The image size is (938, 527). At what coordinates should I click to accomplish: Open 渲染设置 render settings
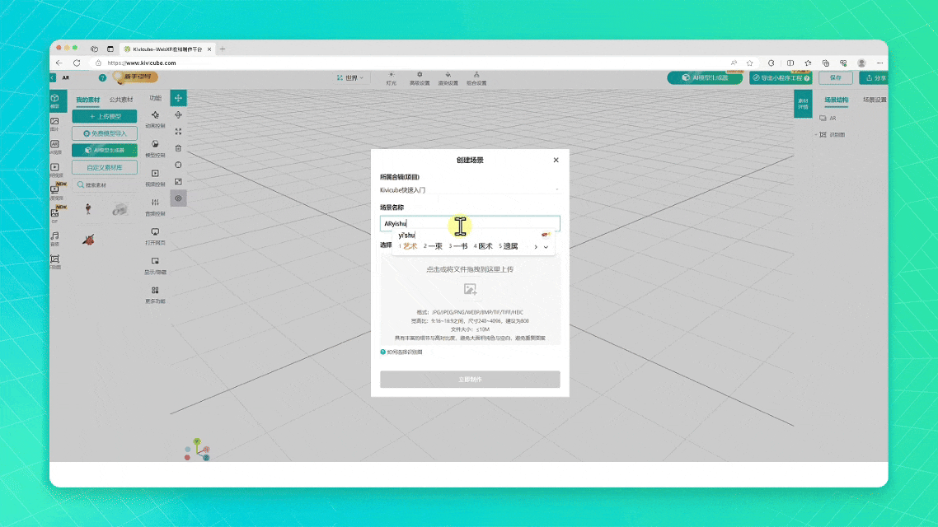click(x=448, y=78)
